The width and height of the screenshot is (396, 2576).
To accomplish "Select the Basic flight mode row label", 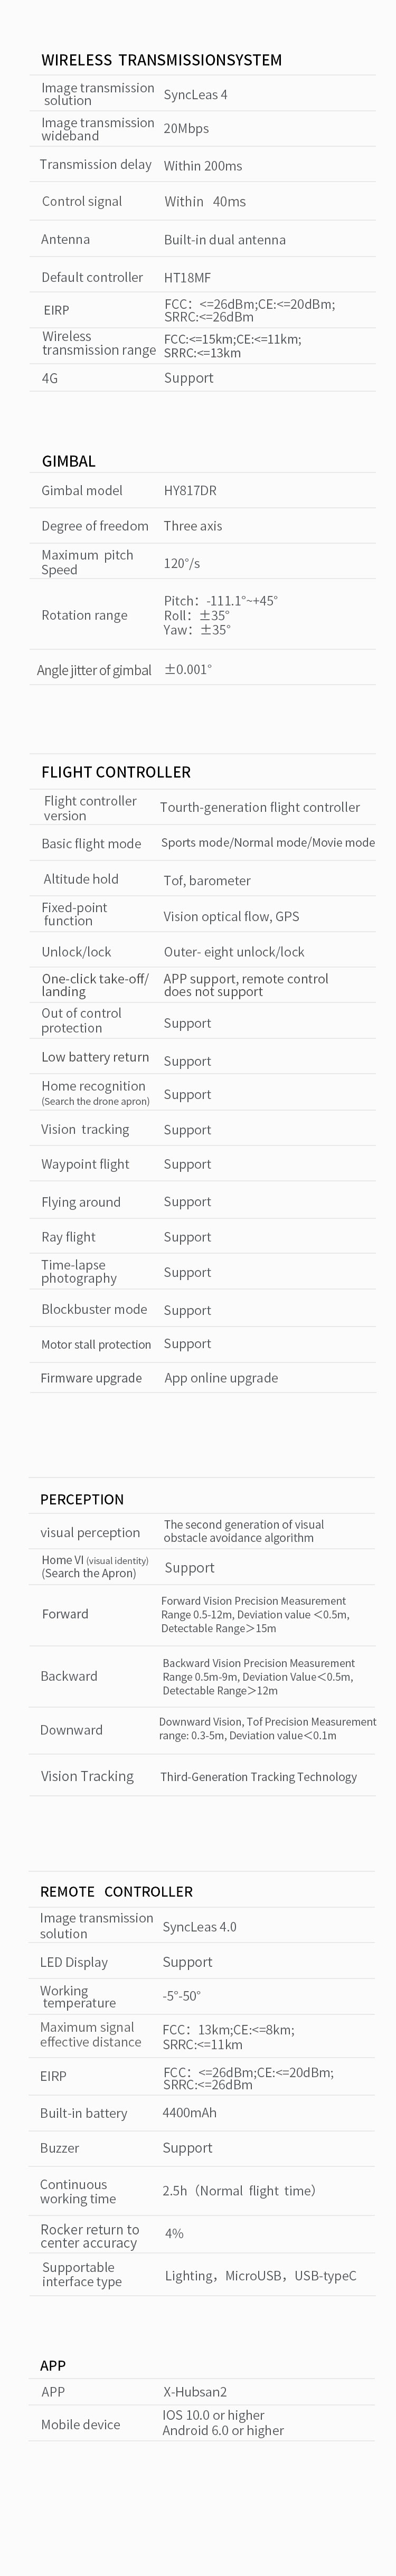I will click(x=91, y=844).
